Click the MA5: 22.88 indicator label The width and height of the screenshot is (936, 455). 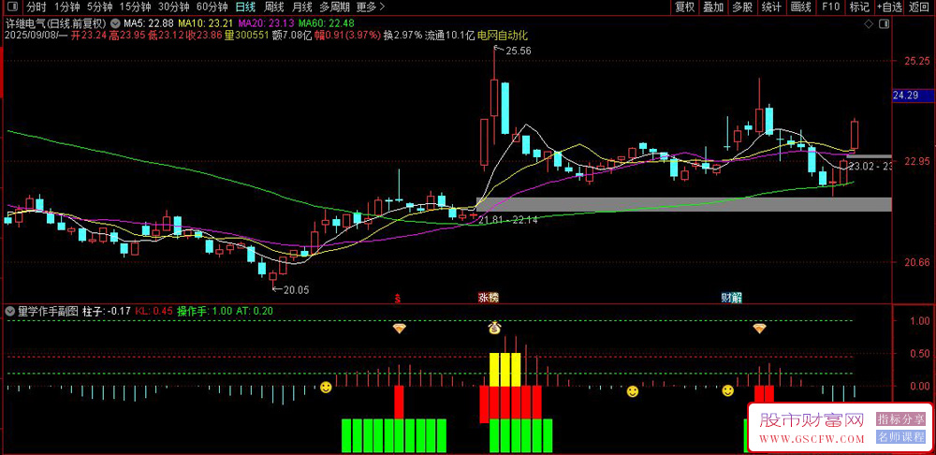point(149,24)
